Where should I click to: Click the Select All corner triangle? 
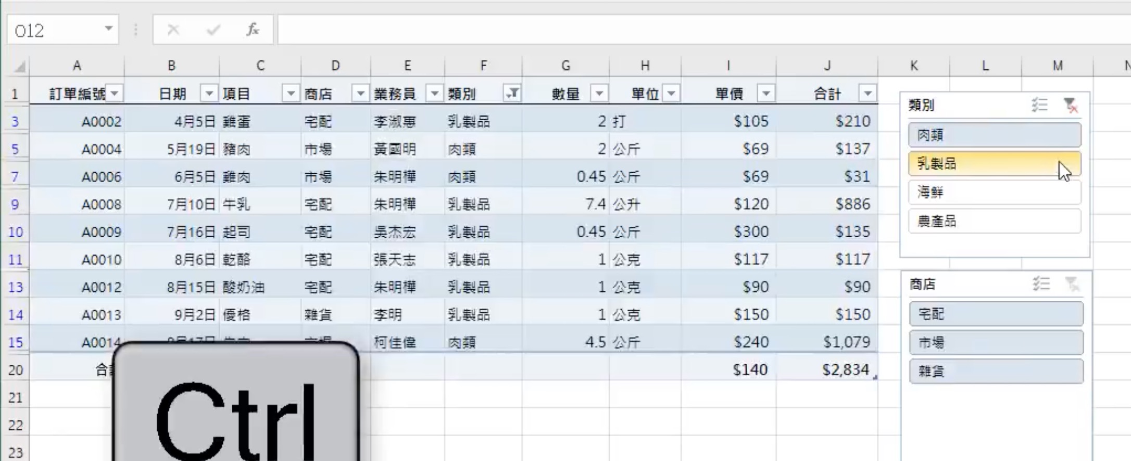coord(20,66)
